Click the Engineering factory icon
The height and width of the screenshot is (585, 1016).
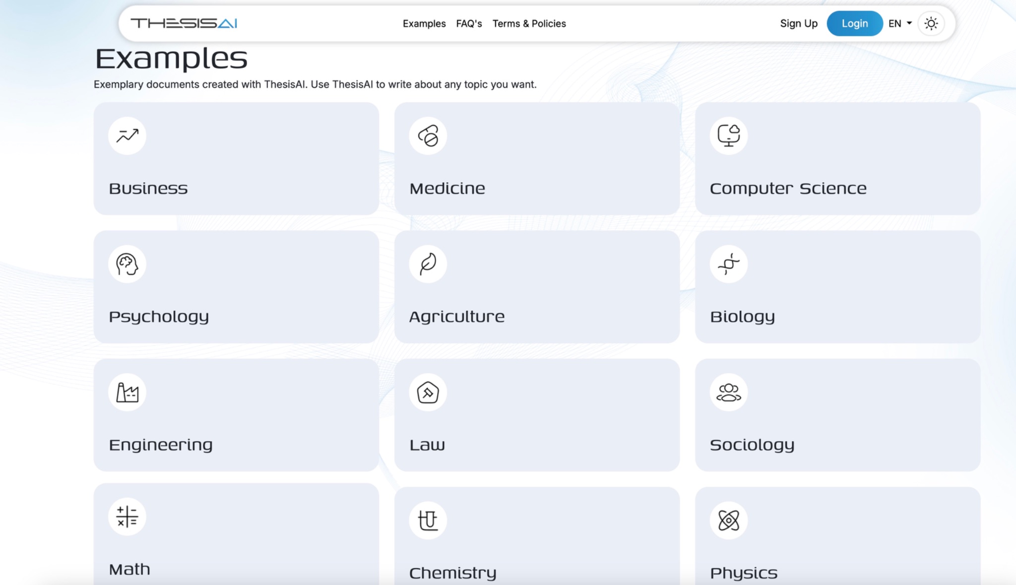click(127, 391)
